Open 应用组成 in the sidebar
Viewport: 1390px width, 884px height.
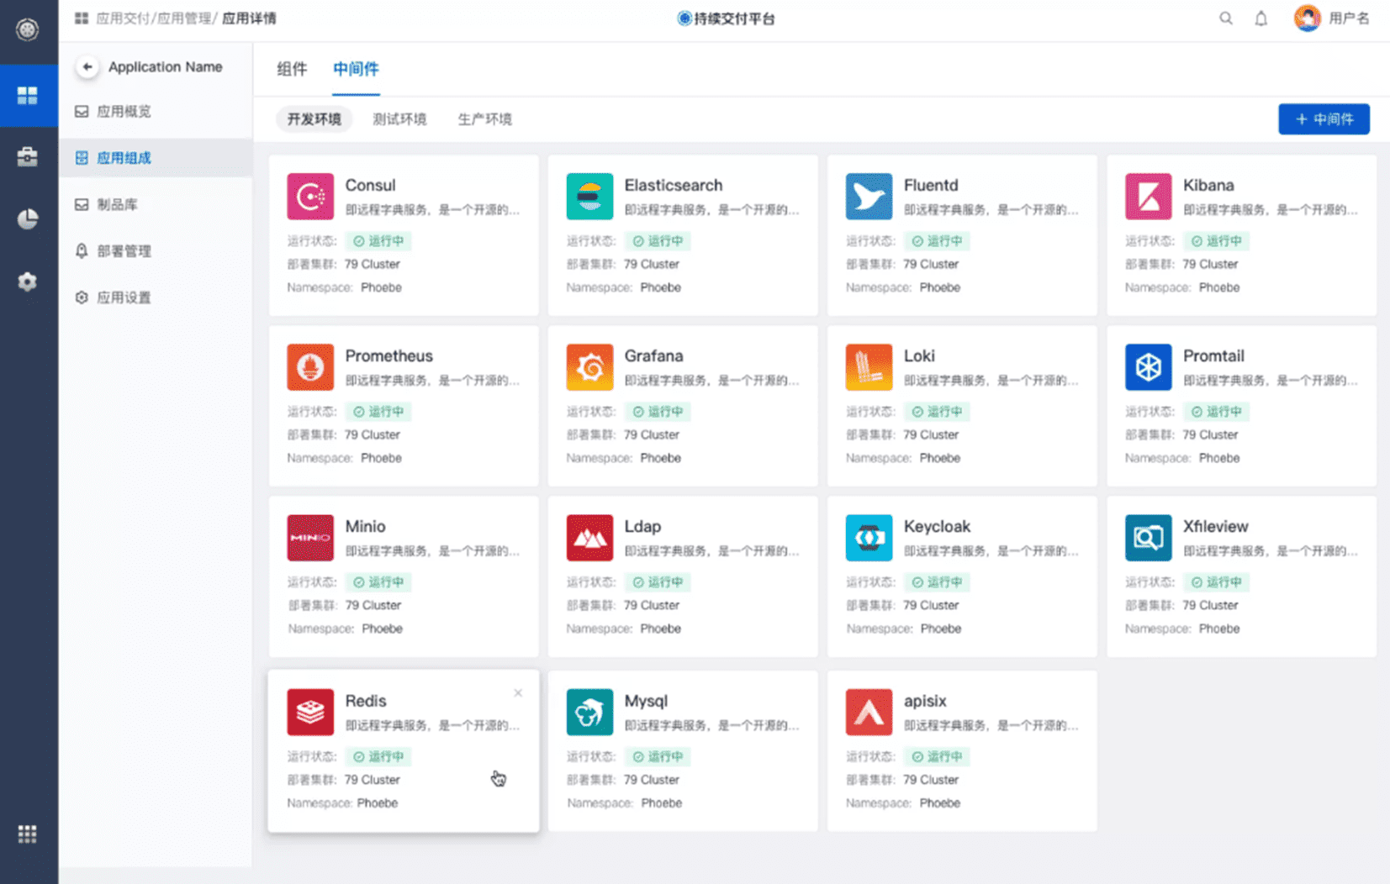pyautogui.click(x=156, y=158)
